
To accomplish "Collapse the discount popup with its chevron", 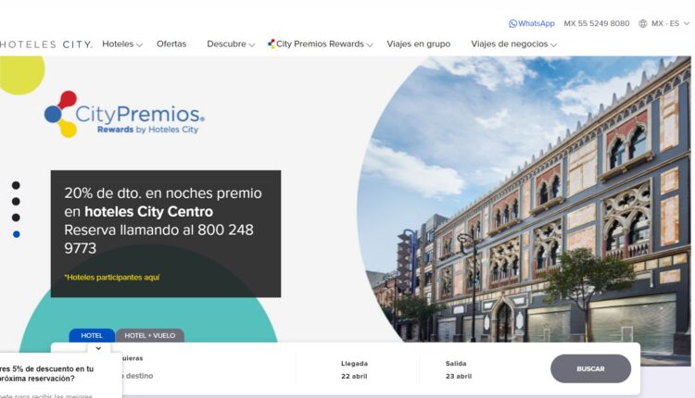I will coord(98,349).
